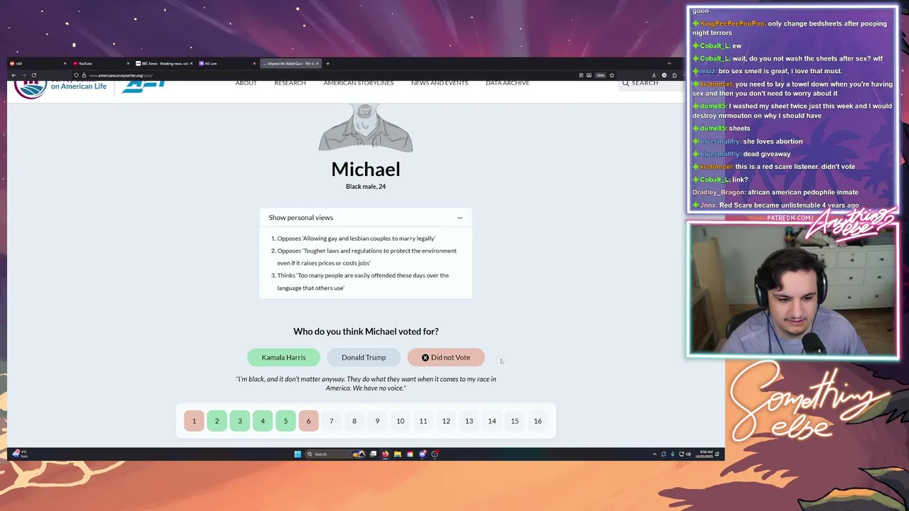909x511 pixels.
Task: Click the Survey Center on American Life logo
Action: pos(60,88)
